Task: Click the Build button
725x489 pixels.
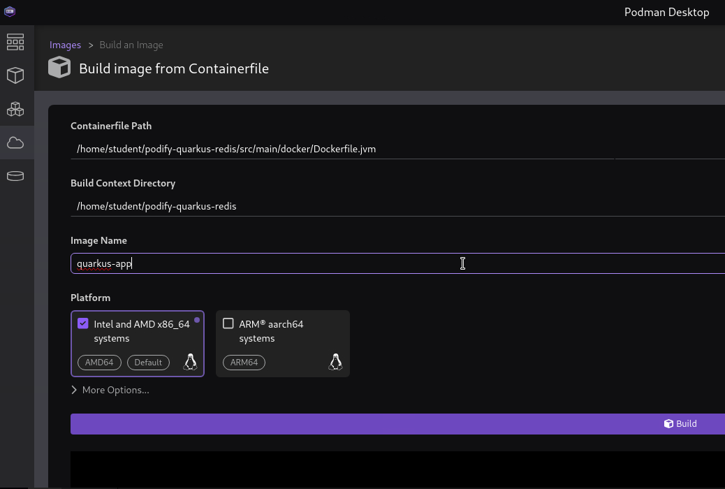Action: pos(397,424)
